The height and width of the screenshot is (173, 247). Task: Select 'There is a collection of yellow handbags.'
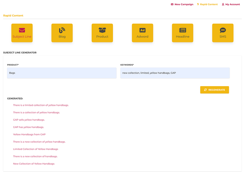[x=36, y=112]
